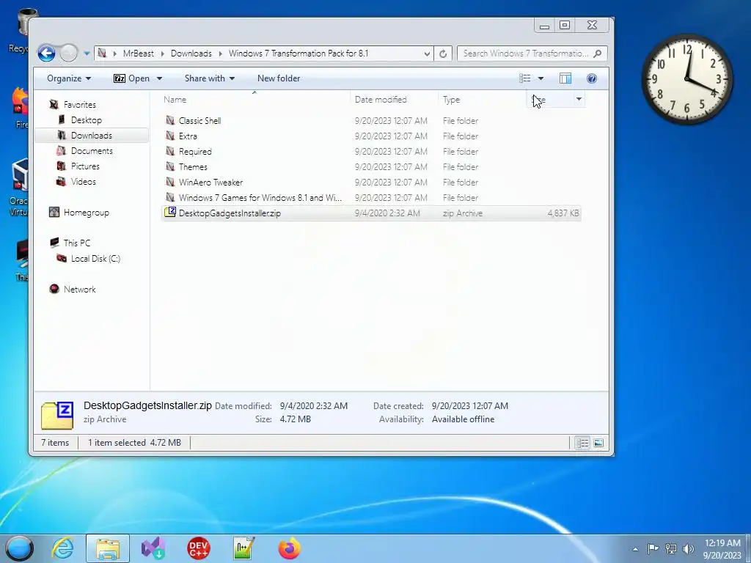Sort by Date modified column header
The image size is (751, 563).
381,100
